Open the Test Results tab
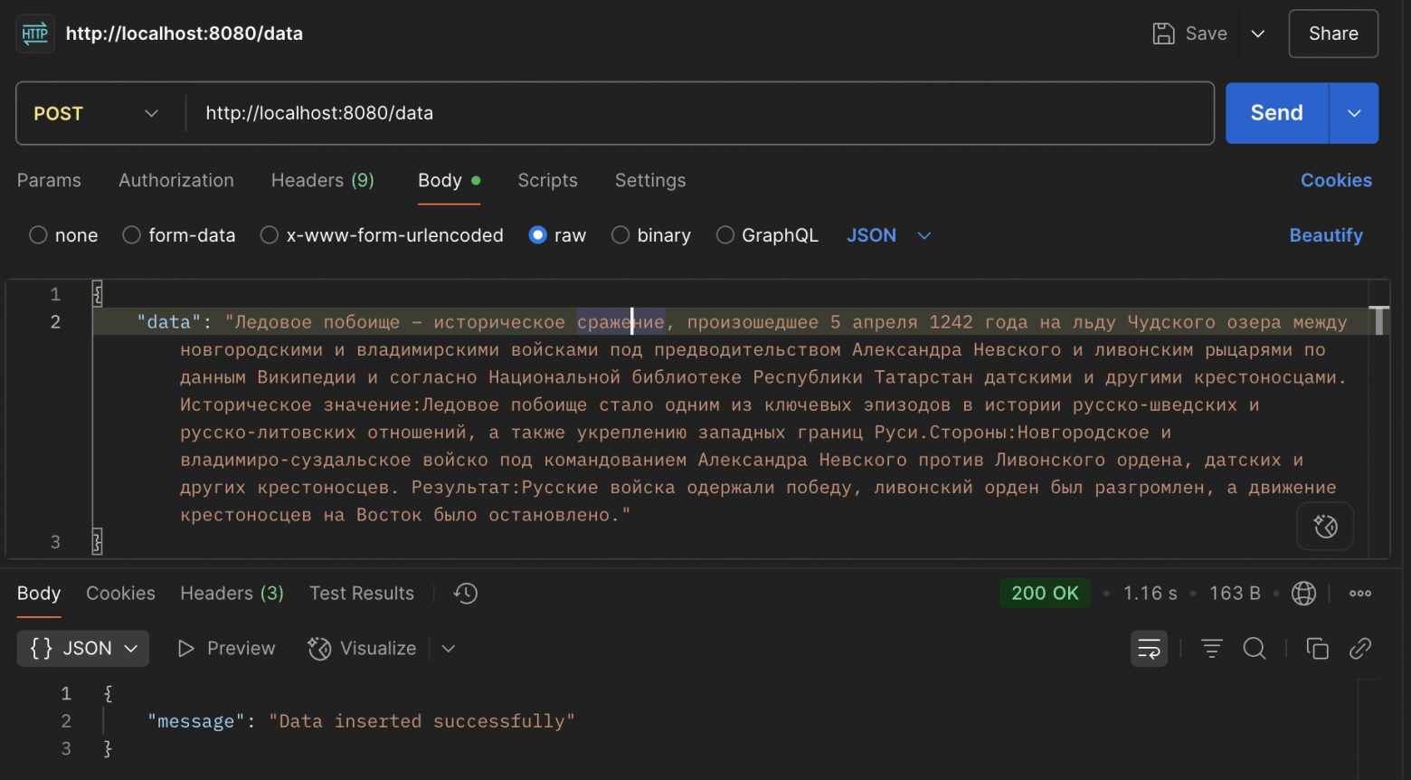Image resolution: width=1411 pixels, height=780 pixels. [x=361, y=594]
